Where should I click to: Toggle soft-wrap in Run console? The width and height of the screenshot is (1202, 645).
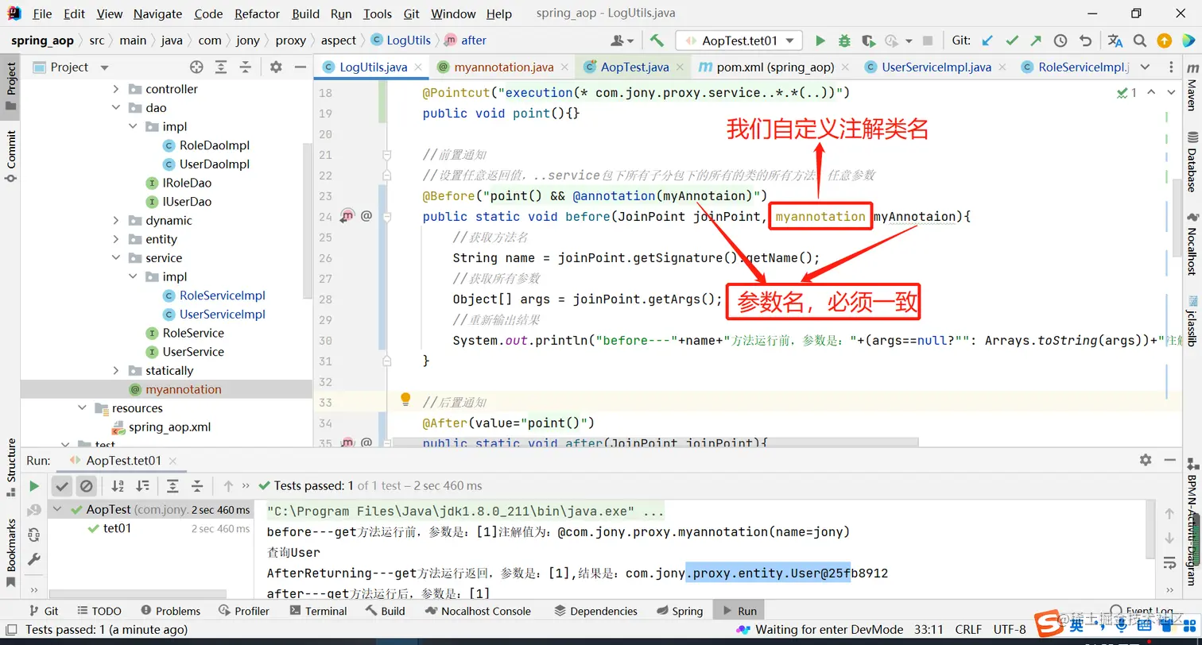coord(1169,563)
